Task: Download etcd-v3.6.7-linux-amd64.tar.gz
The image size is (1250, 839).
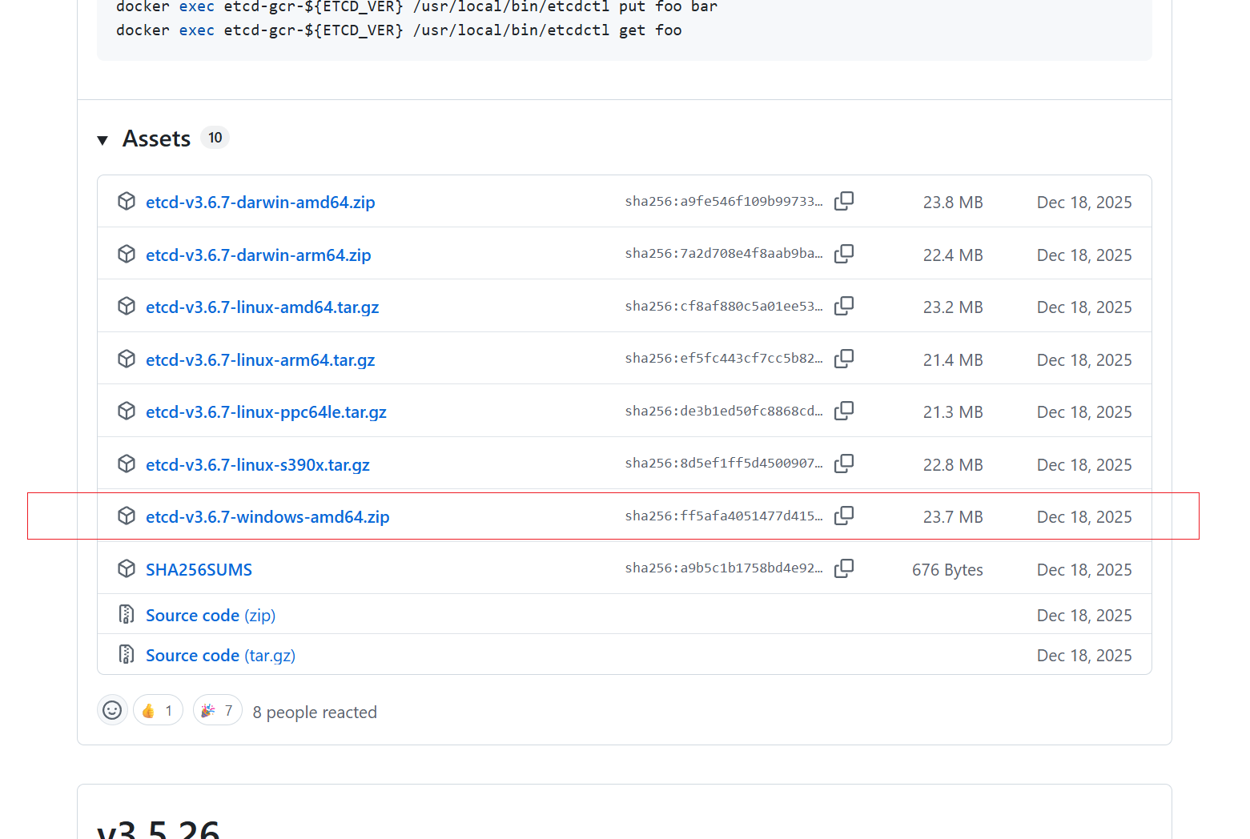Action: [263, 307]
